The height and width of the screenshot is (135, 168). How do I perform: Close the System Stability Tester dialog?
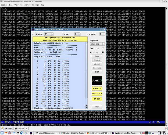coord(104,29)
